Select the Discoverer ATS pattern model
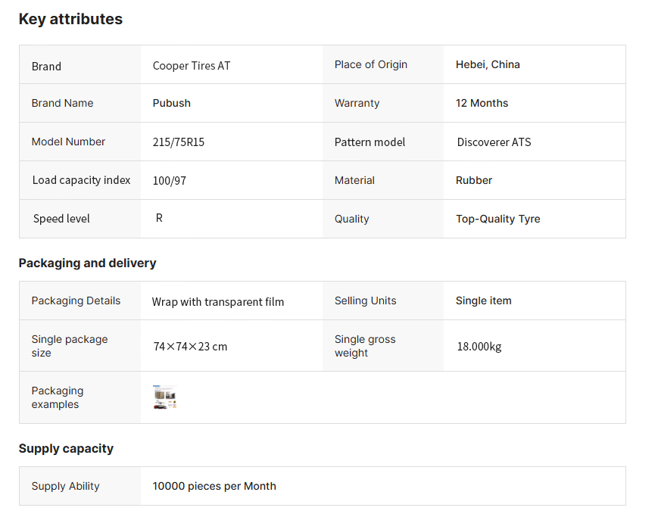Image resolution: width=658 pixels, height=517 pixels. click(494, 142)
